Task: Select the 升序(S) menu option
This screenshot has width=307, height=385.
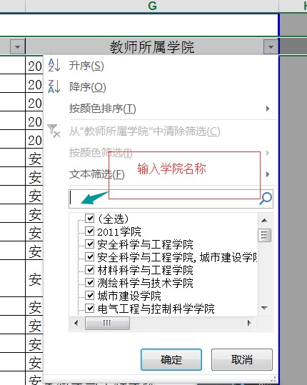Action: [86, 66]
